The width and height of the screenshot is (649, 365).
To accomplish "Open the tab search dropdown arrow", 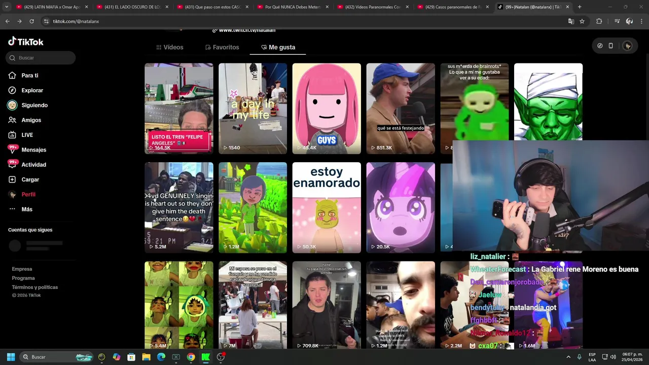I will [7, 7].
